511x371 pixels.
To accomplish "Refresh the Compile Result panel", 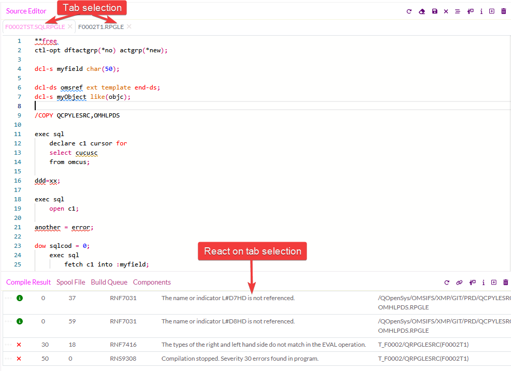I will click(447, 283).
